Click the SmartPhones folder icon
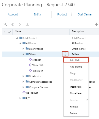99x119 pixels. 27,48
